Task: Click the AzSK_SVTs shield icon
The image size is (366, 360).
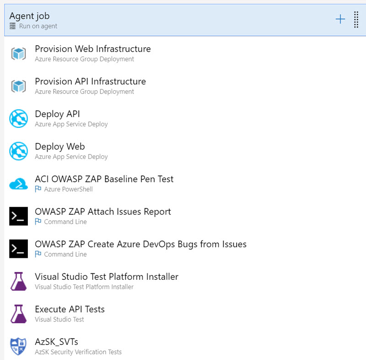Action: [x=19, y=346]
